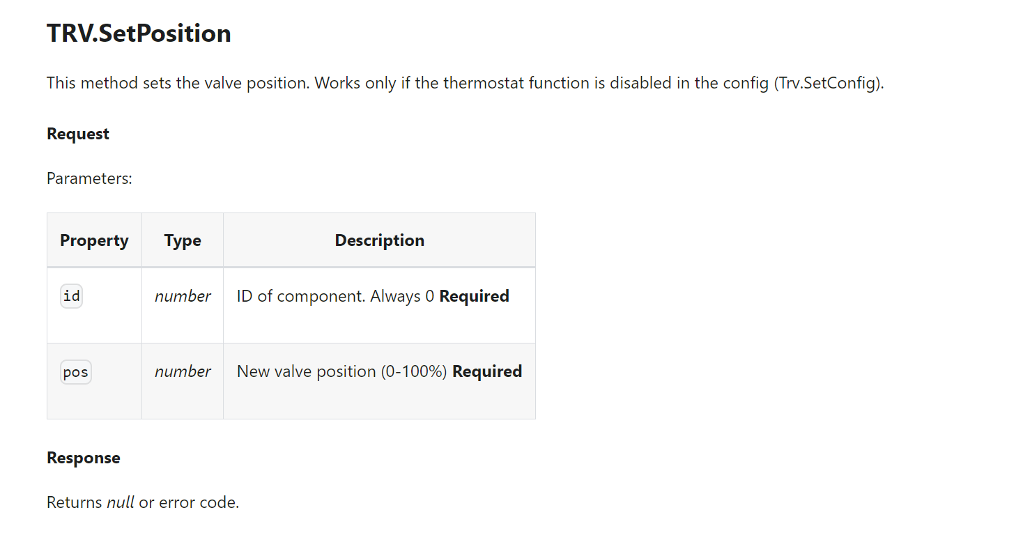
Task: Click the Request section heading
Action: (x=78, y=134)
